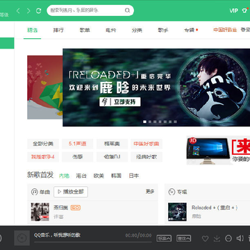Open the 中国好歌曲 tab in navigation
Viewport: 250px width, 250px height.
coord(225,30)
